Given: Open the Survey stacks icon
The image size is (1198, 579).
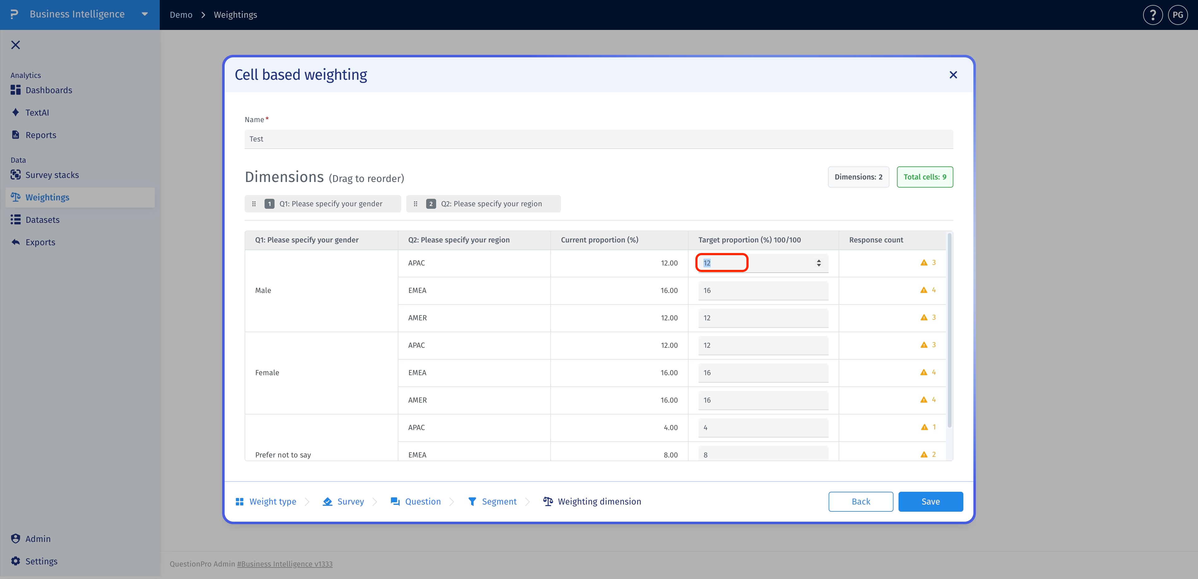Looking at the screenshot, I should tap(15, 175).
